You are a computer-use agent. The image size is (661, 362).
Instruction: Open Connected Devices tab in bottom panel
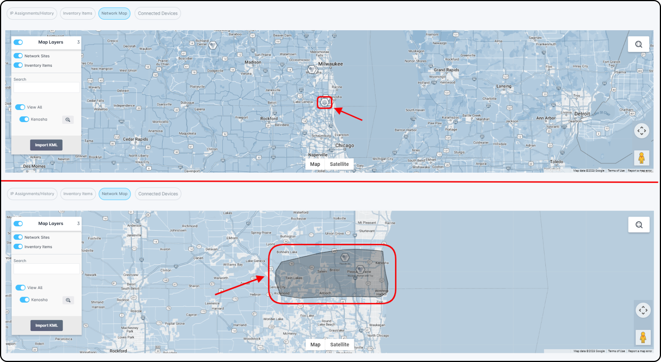[158, 194]
